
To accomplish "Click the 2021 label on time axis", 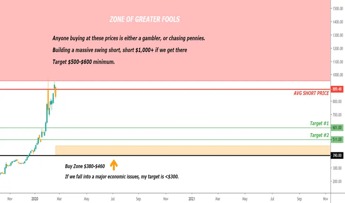I will click(x=192, y=199).
